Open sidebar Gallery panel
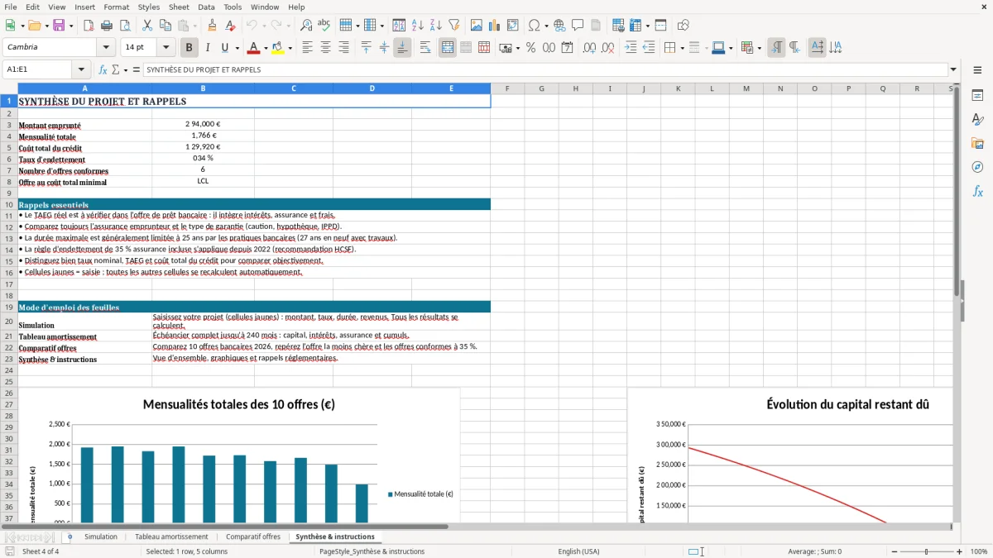993x558 pixels. click(977, 143)
